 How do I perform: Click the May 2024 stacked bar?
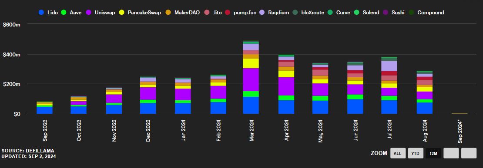320,89
